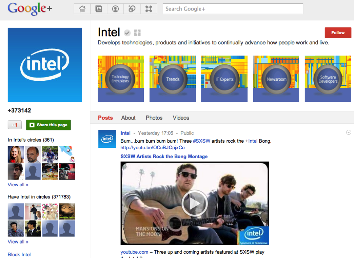354x258 pixels.
Task: Click the Google+ logo
Action: (x=30, y=9)
